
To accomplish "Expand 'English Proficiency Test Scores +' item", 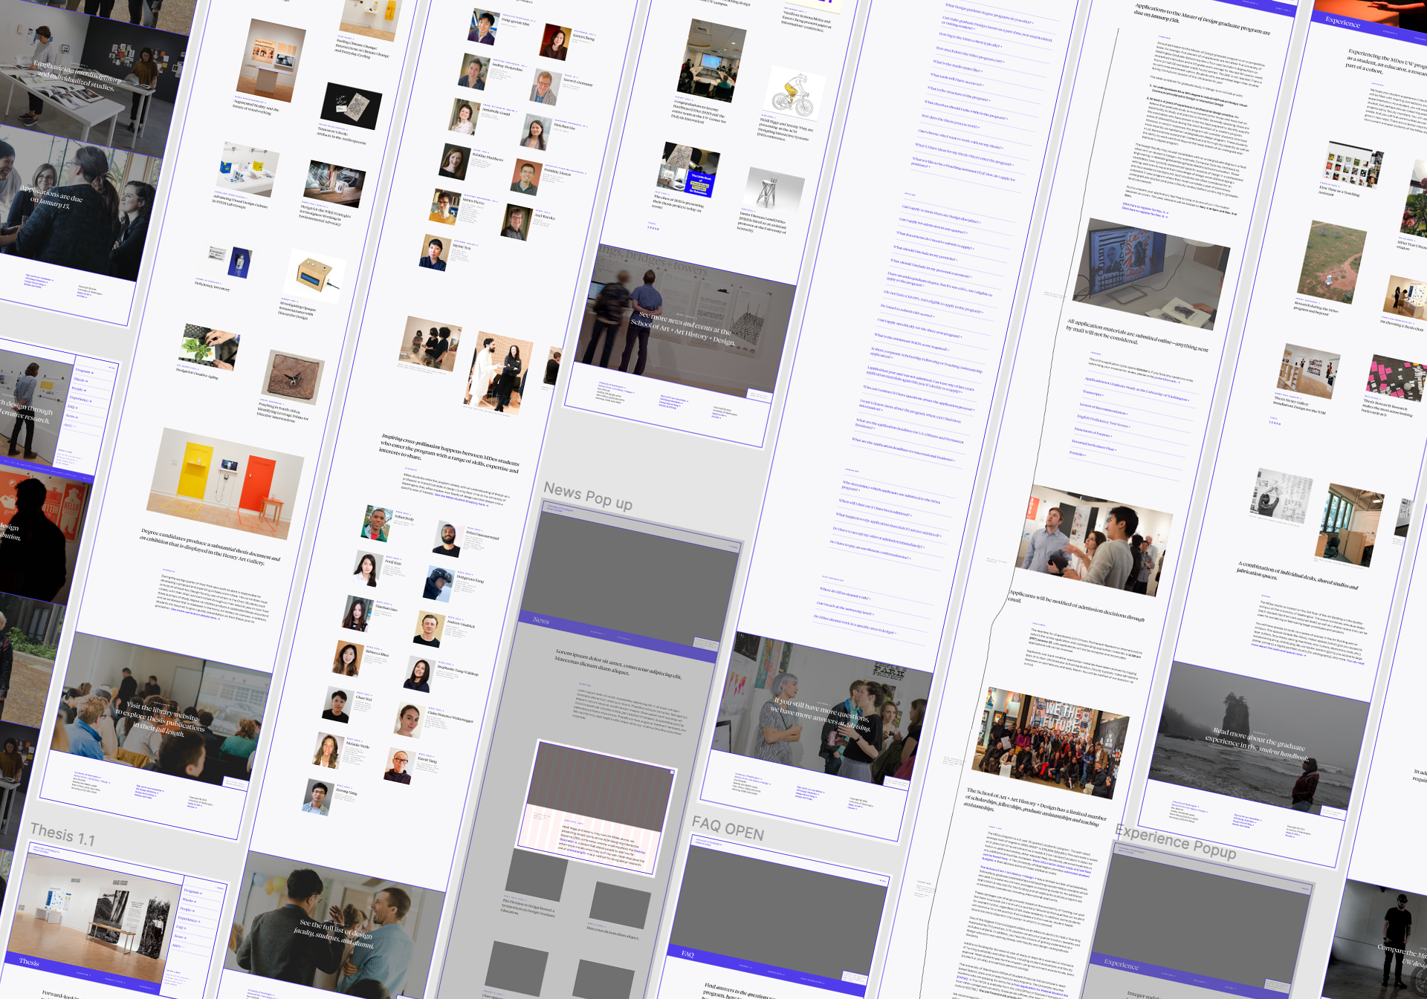I will (1103, 422).
